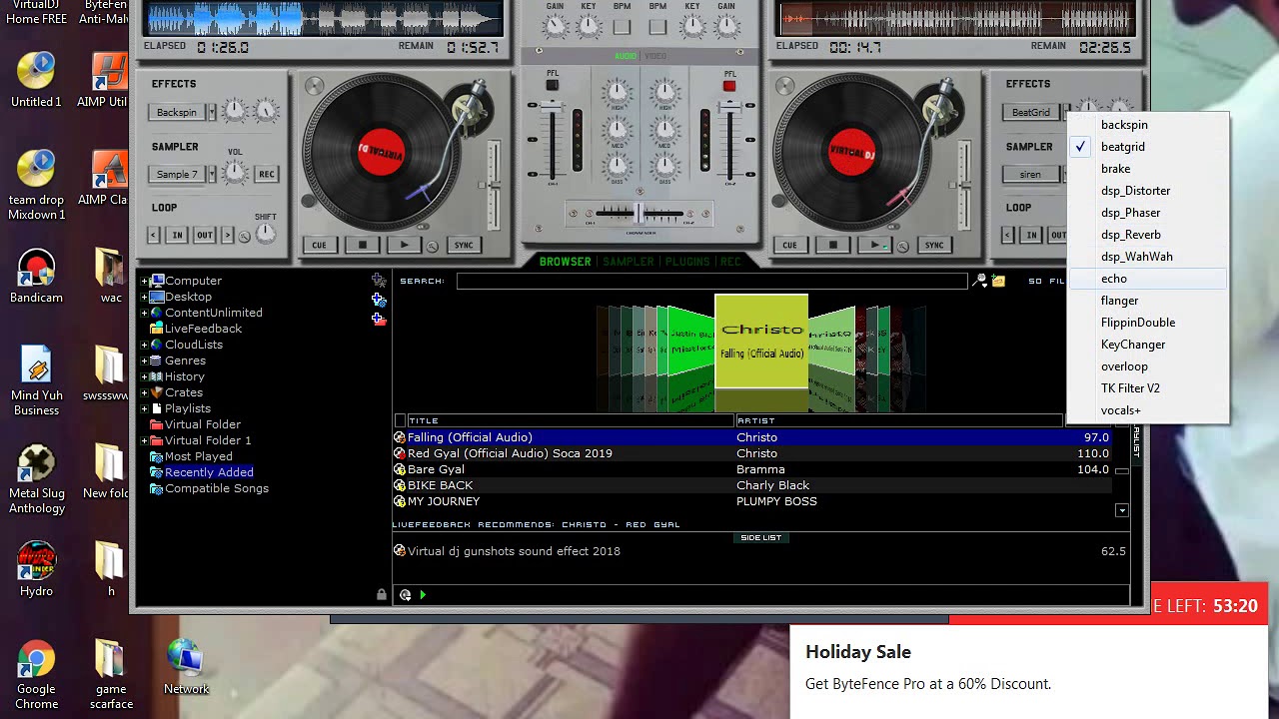Toggle the right BPM checkbox
Screen dimensions: 1279x719
point(657,27)
